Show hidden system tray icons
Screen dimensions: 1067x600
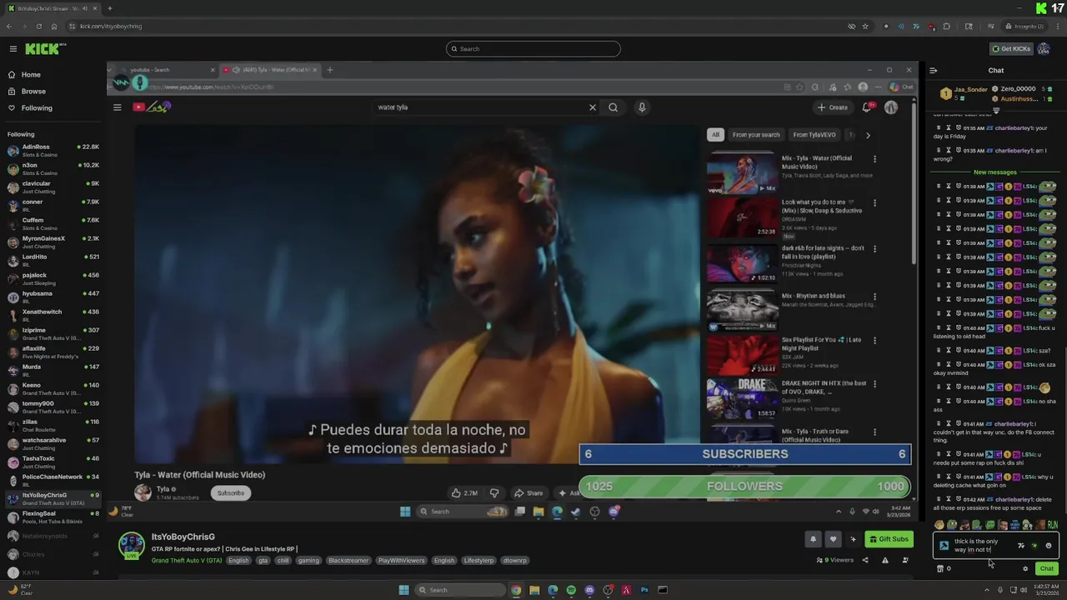pos(987,590)
